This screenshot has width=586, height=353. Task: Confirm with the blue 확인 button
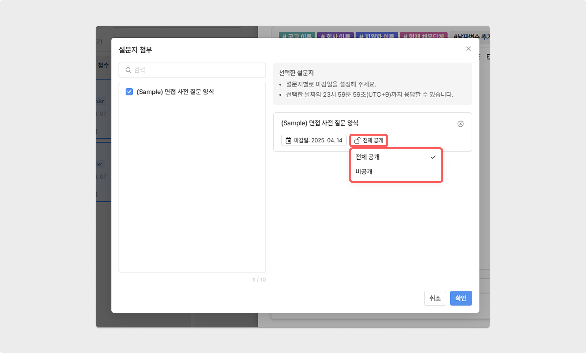pyautogui.click(x=461, y=298)
